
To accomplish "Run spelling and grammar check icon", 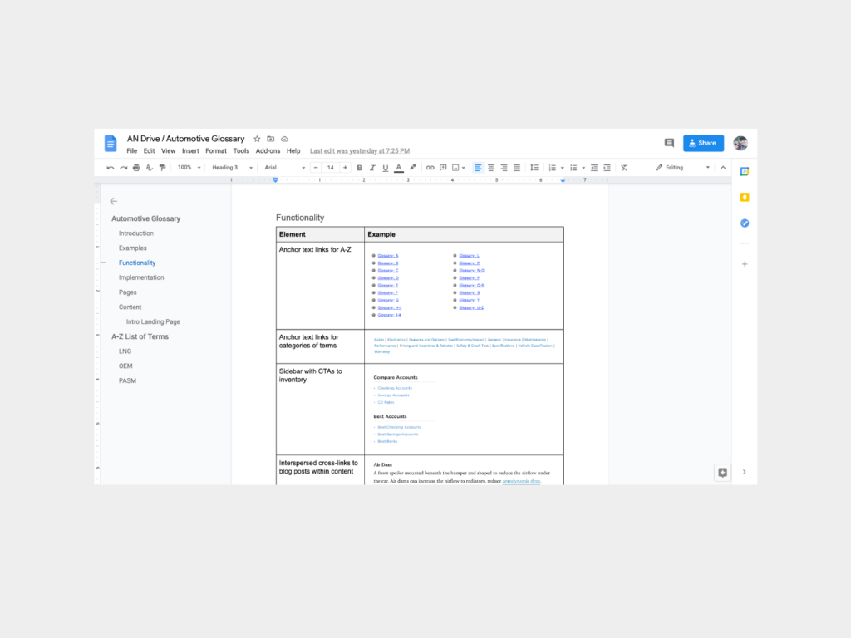I will (x=150, y=168).
